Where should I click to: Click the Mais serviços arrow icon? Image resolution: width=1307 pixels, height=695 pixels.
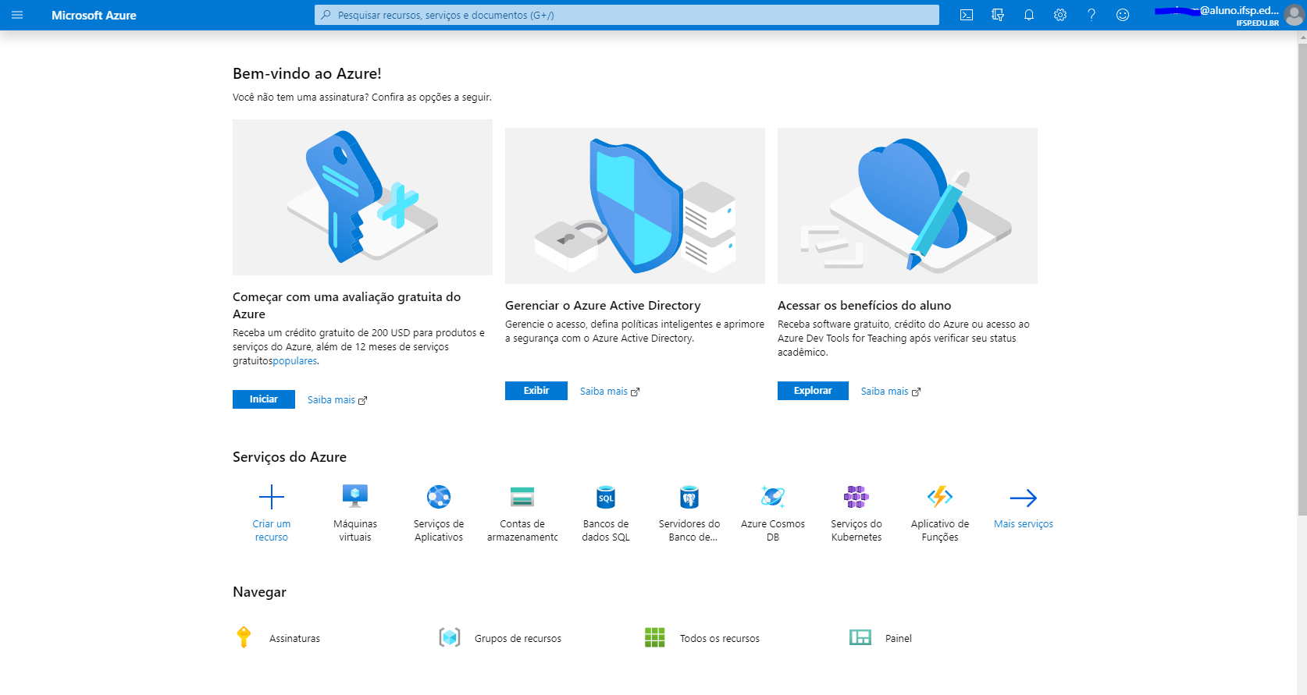pyautogui.click(x=1024, y=498)
